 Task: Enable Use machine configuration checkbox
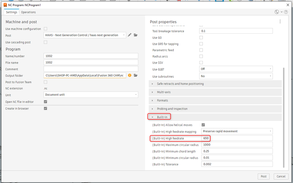[45, 29]
